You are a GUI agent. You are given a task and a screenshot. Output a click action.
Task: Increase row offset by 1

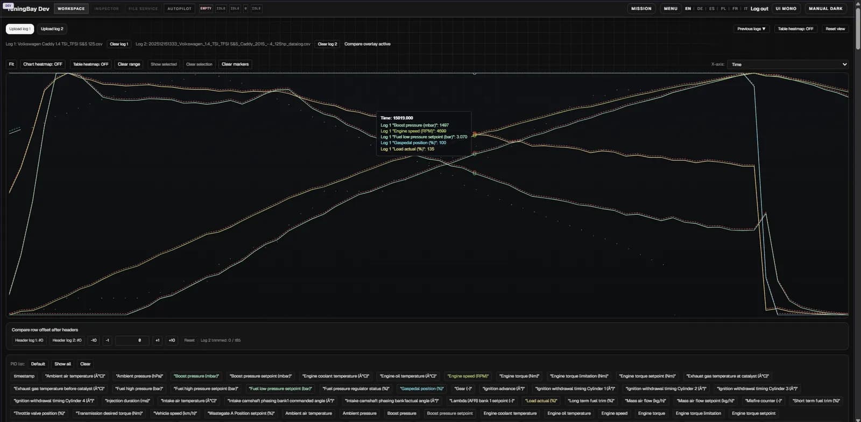tap(157, 340)
